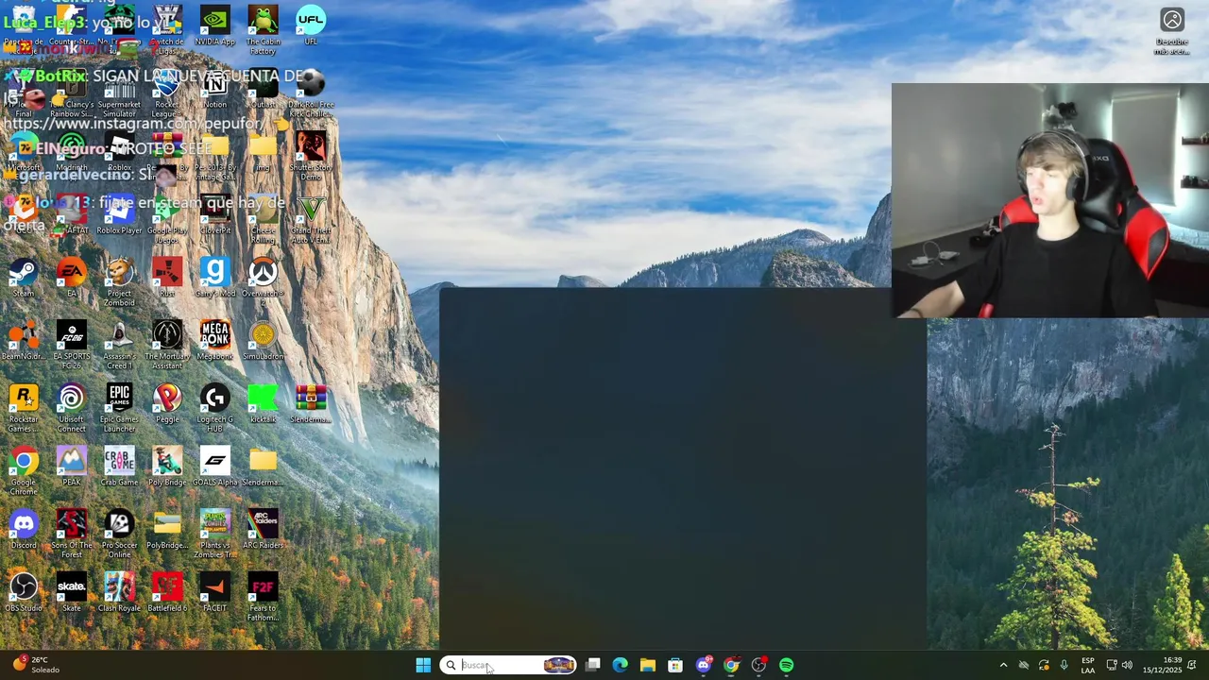Image resolution: width=1209 pixels, height=680 pixels.
Task: Switch to OBS in taskbar
Action: 759,665
